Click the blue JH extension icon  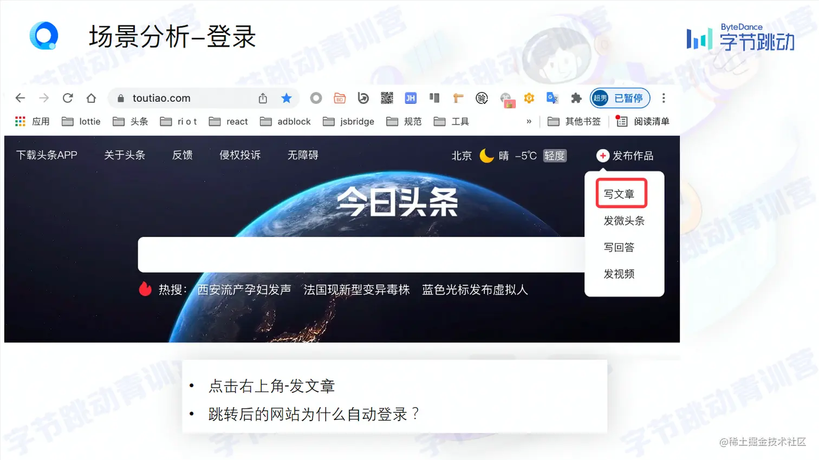tap(411, 98)
